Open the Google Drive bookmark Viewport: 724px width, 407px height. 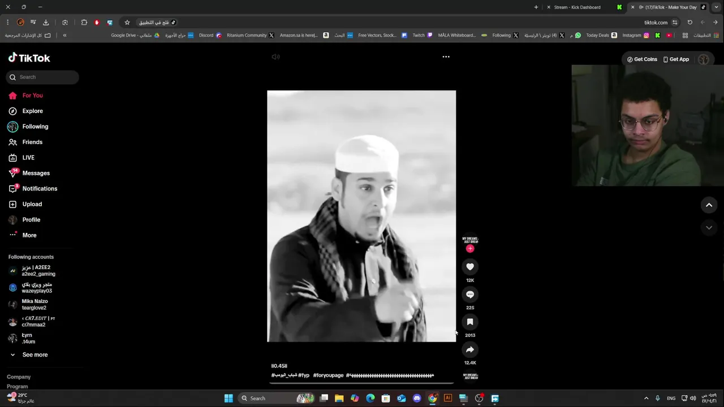pos(135,35)
